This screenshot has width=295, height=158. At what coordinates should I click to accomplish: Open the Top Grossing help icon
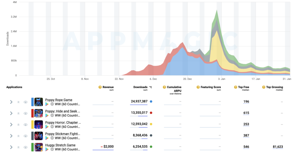[x=264, y=87]
